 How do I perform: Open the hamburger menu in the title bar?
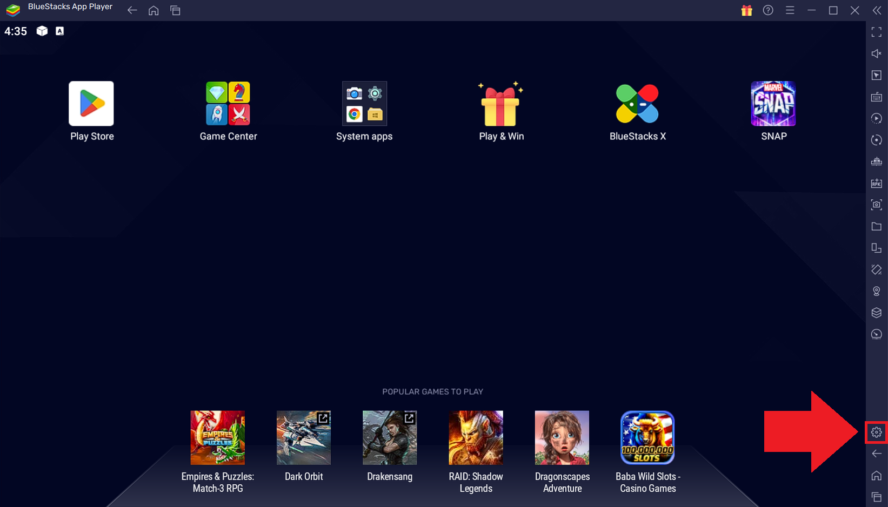pyautogui.click(x=790, y=10)
